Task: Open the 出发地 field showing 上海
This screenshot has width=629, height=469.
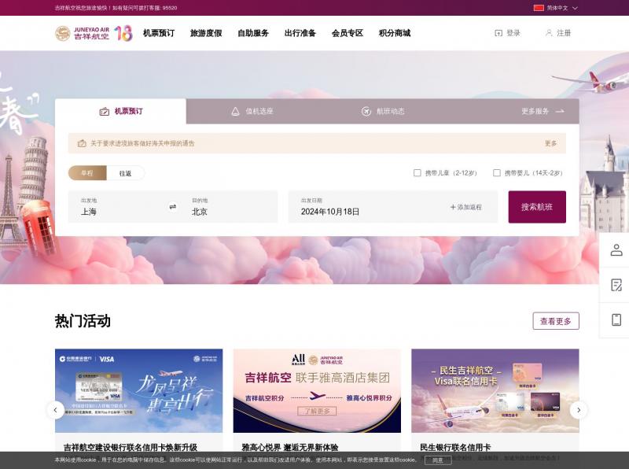Action: [116, 207]
